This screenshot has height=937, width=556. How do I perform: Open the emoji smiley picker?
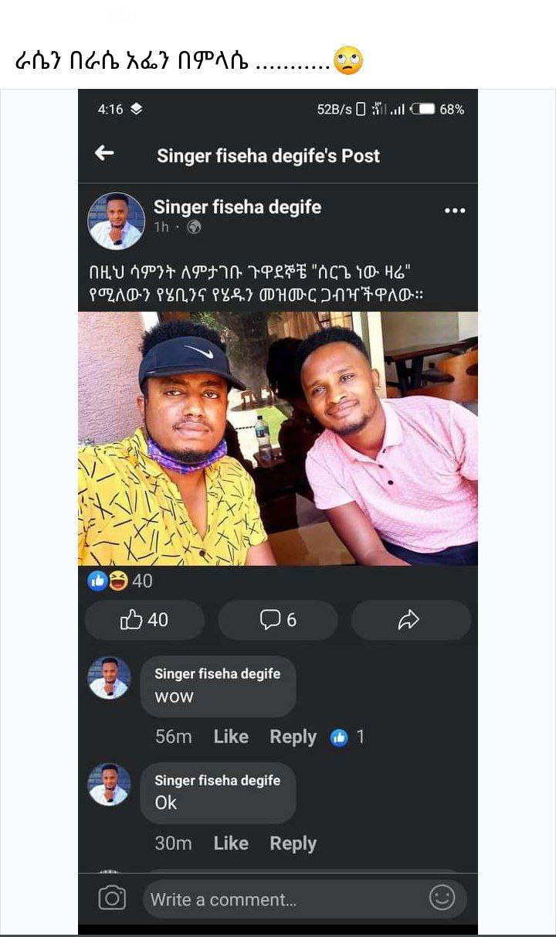442,898
